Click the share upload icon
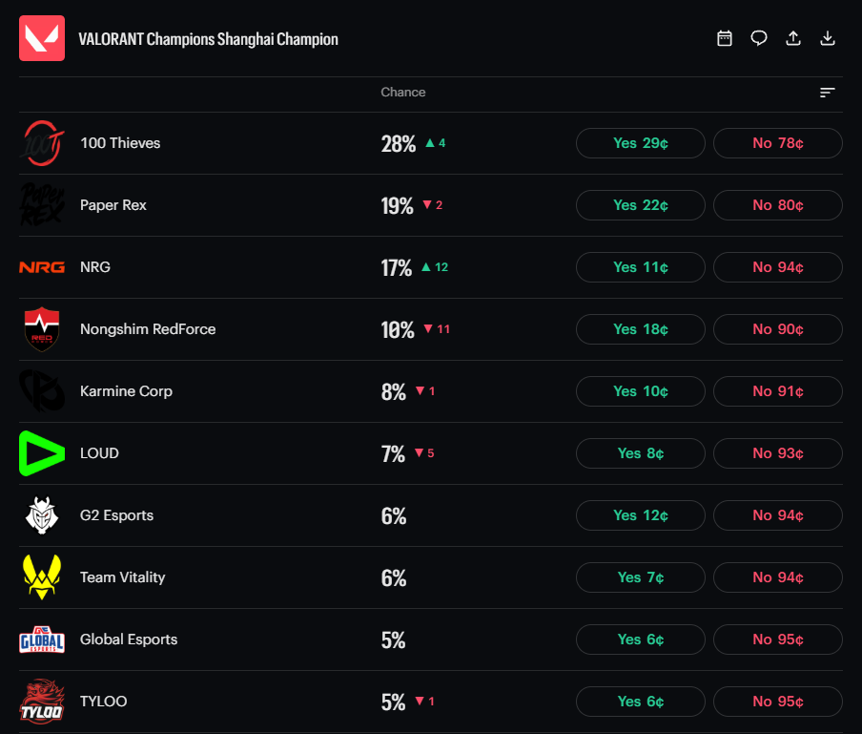 coord(793,38)
